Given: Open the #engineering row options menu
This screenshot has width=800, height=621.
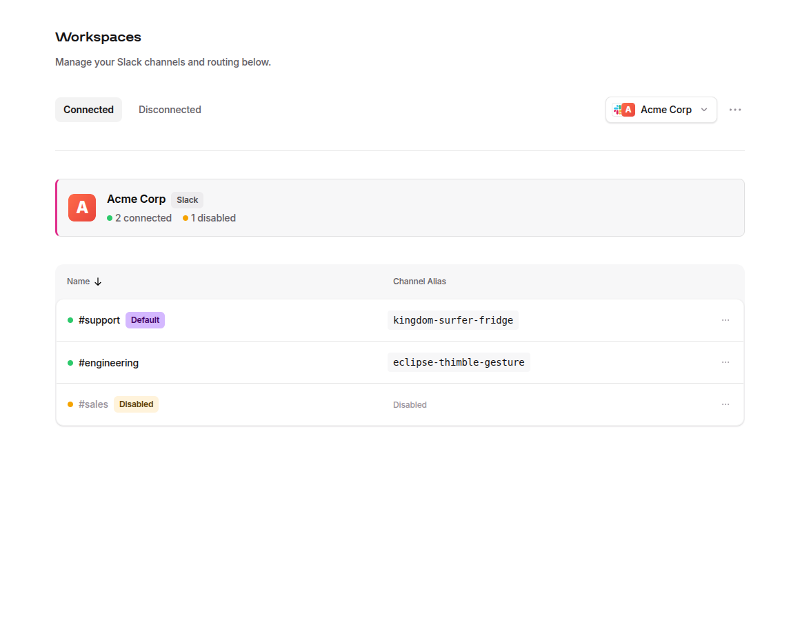Looking at the screenshot, I should click(x=725, y=362).
